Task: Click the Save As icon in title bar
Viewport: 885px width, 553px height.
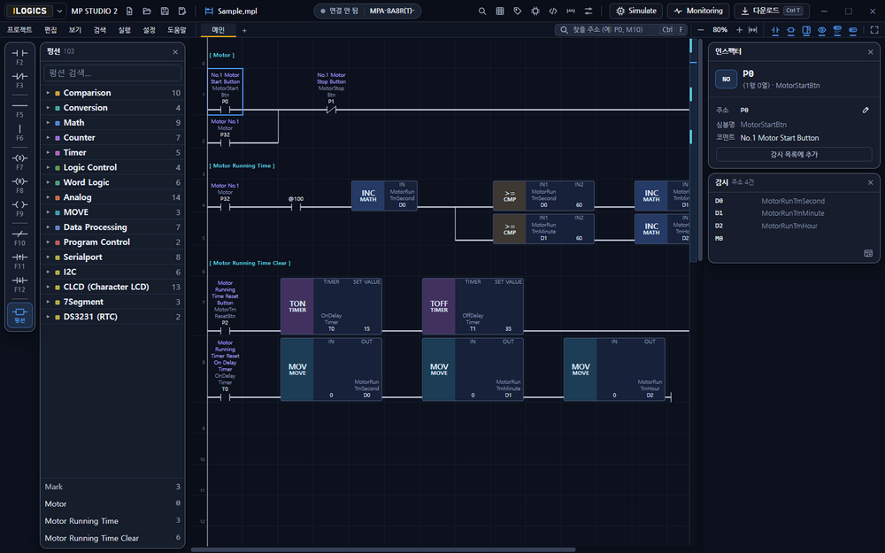Action: coord(181,11)
